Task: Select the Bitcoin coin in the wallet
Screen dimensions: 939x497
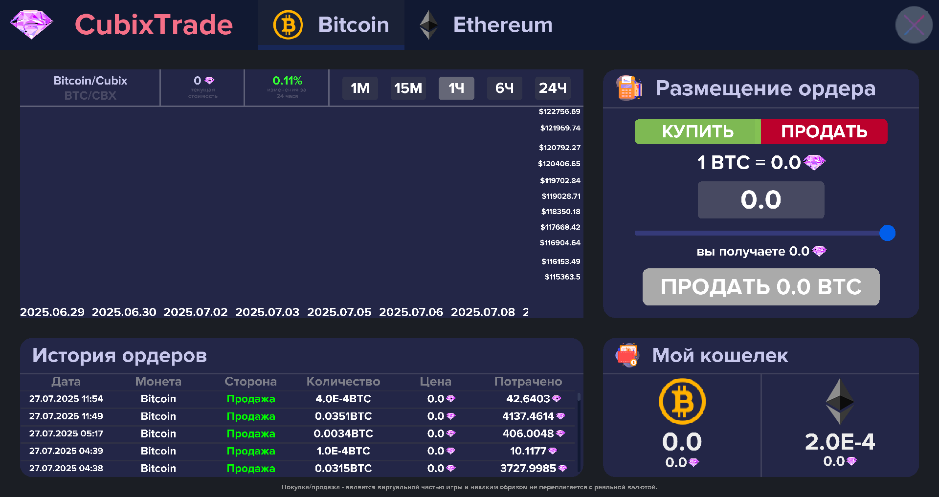Action: pyautogui.click(x=682, y=401)
